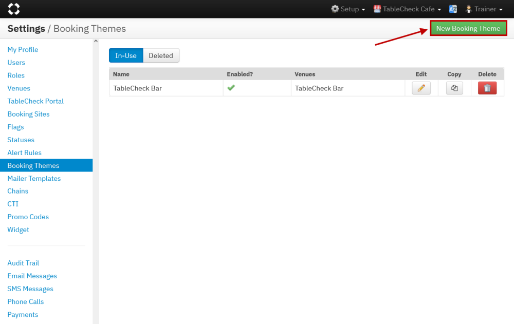Click the Settings breadcrumb heading
Image resolution: width=514 pixels, height=324 pixels.
click(x=26, y=29)
